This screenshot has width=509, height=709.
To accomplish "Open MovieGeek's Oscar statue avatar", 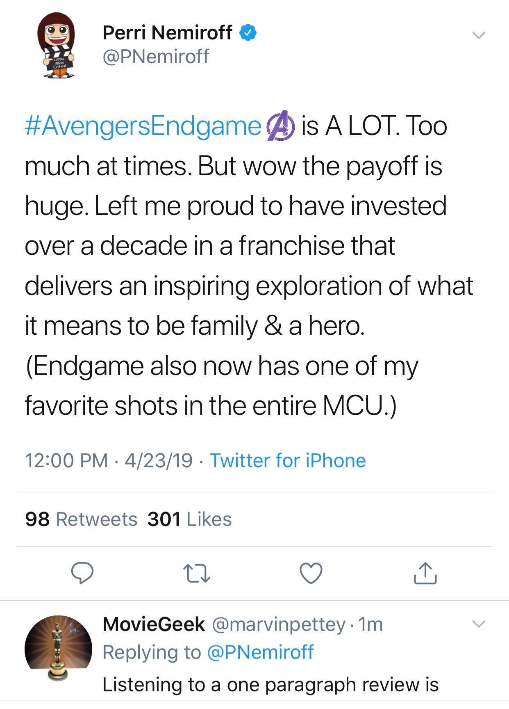I will point(58,648).
